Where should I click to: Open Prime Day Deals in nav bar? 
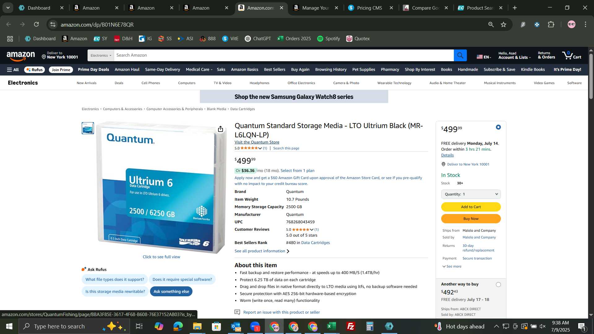point(93,70)
